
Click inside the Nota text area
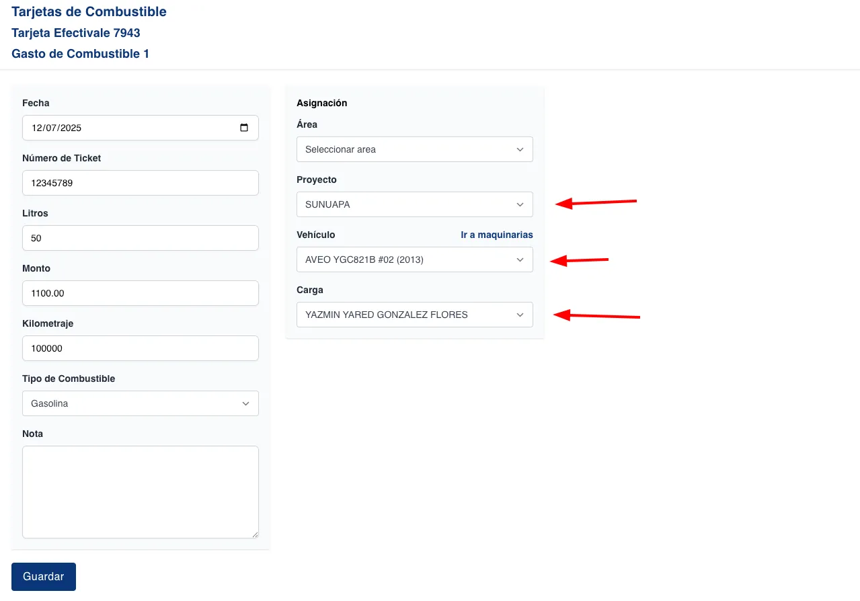(140, 491)
